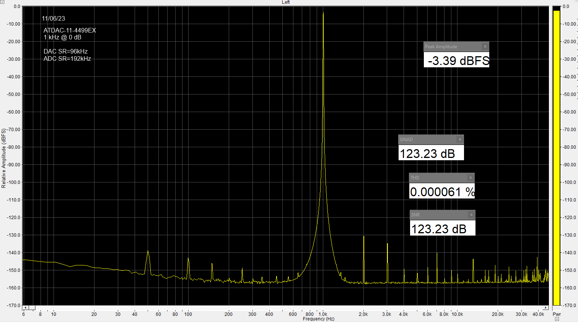Viewport: 578px width, 322px height.
Task: Click the frequency scrollbar track area
Action: (289, 308)
